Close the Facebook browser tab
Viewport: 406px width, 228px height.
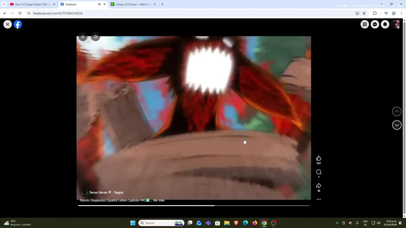coord(104,4)
